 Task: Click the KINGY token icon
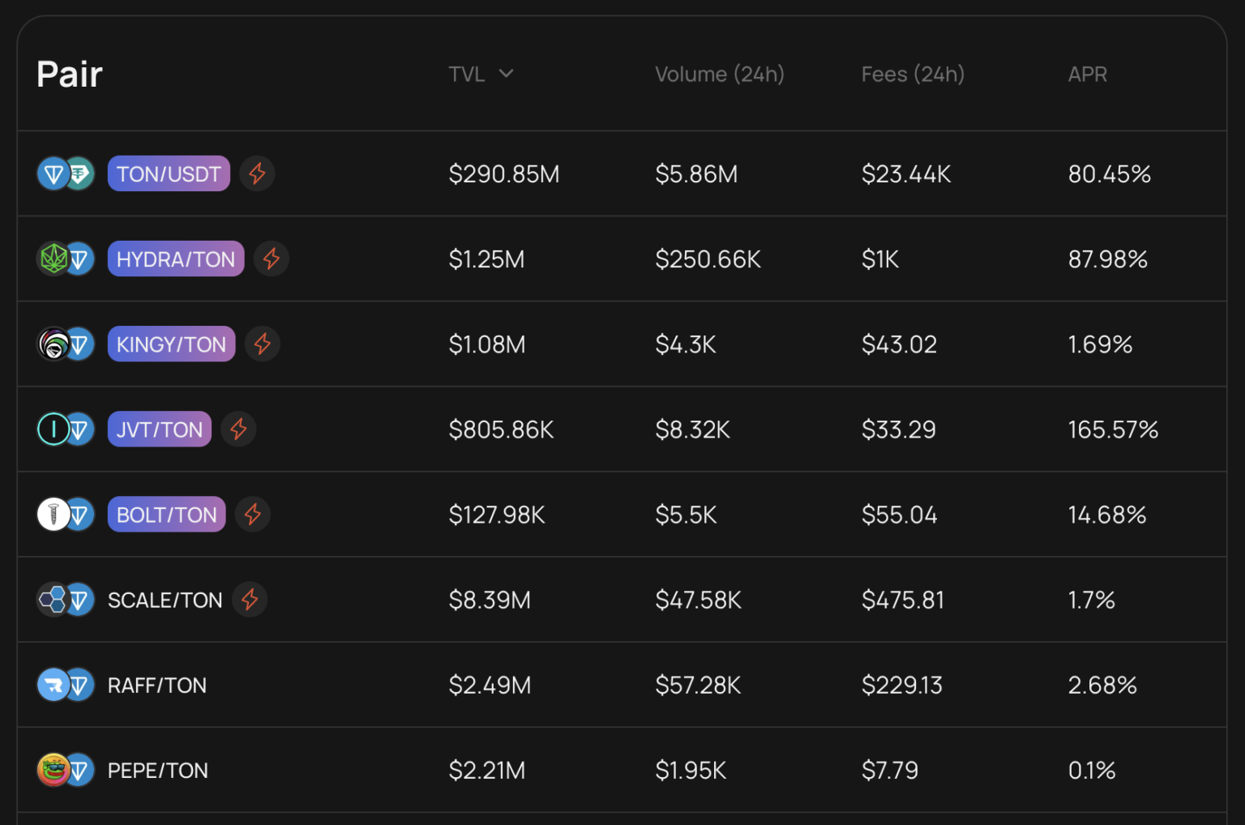(x=53, y=344)
